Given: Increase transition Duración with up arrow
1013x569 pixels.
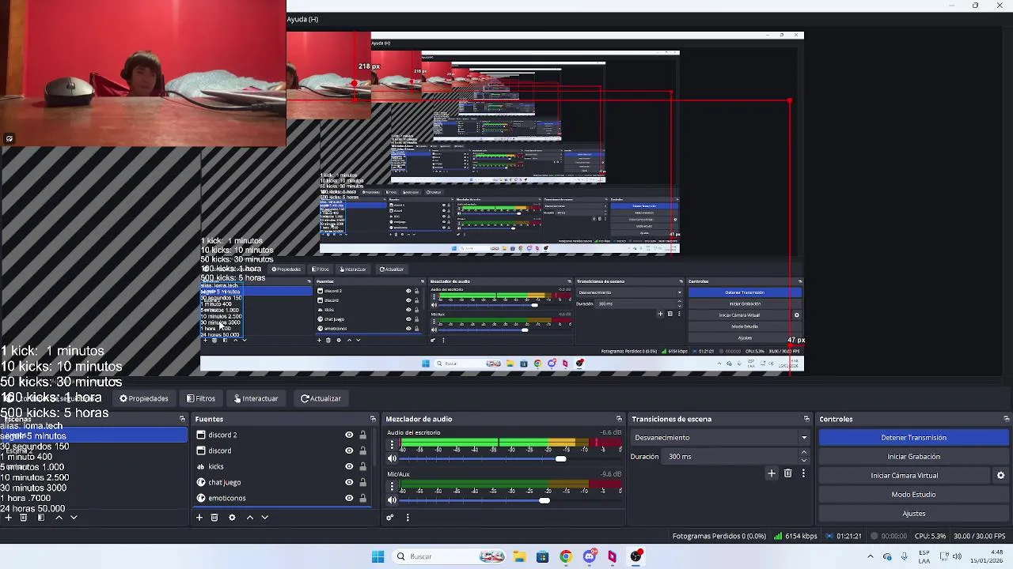Looking at the screenshot, I should click(804, 453).
